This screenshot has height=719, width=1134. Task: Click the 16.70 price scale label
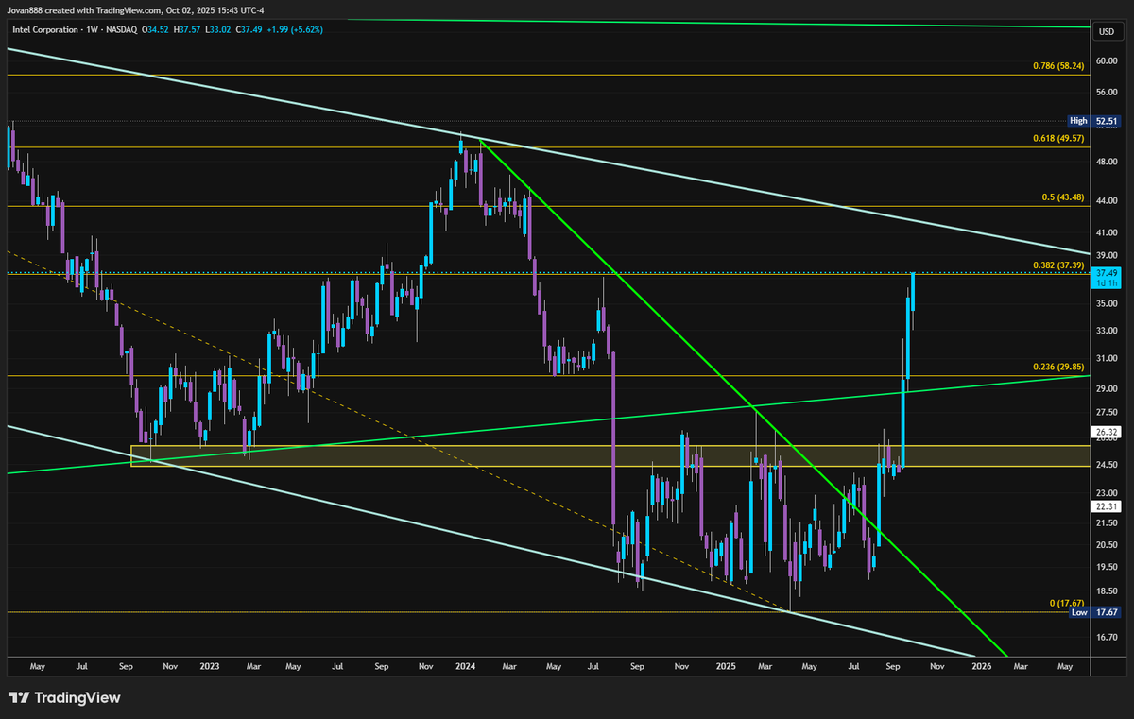pos(1106,637)
